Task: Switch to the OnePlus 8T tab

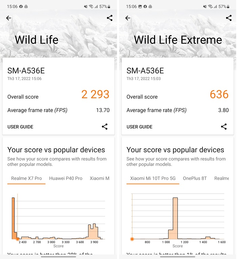Action: point(195,178)
